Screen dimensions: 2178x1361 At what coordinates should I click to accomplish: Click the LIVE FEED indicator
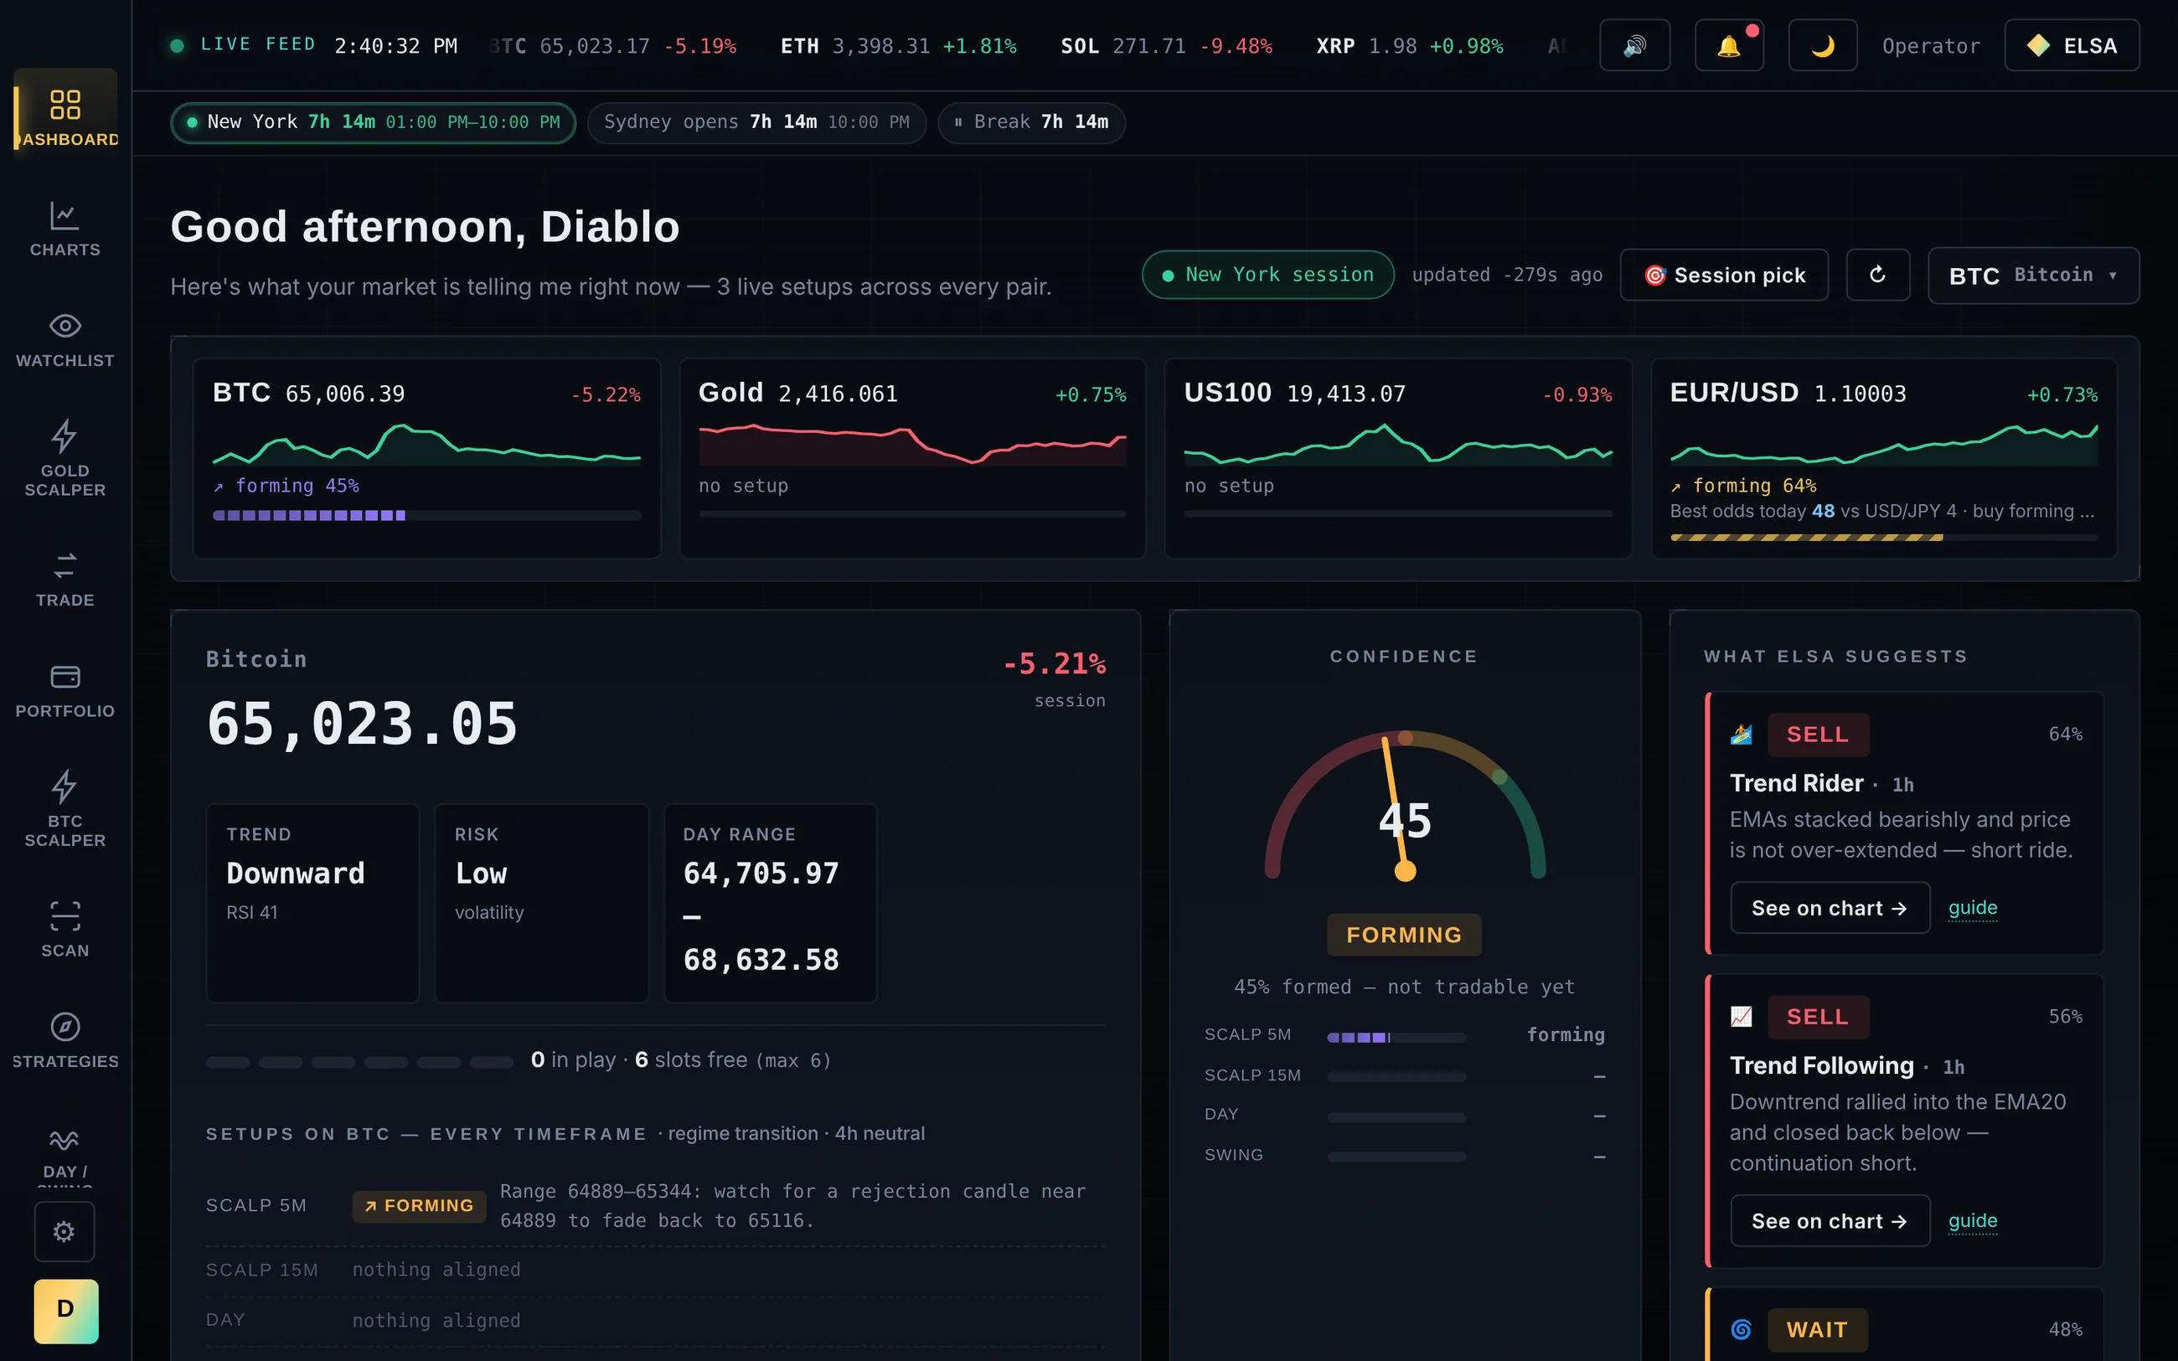[243, 45]
